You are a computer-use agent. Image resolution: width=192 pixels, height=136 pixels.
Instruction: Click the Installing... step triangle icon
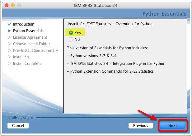click(x=9, y=57)
